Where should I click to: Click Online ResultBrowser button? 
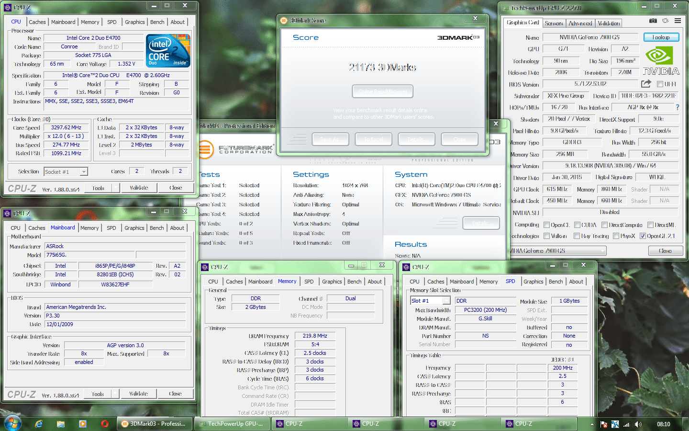point(382,91)
